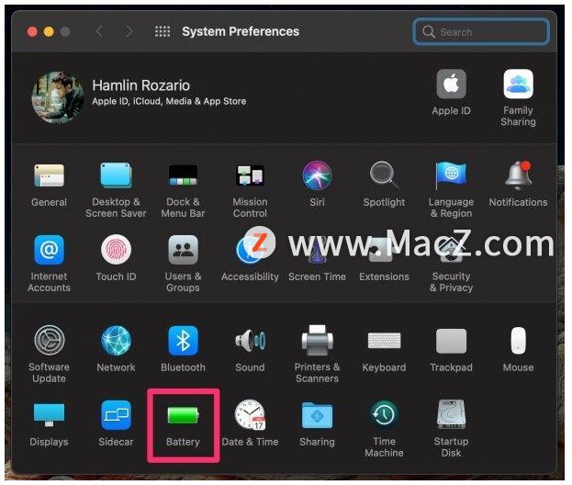Open Security & Privacy preferences label
The width and height of the screenshot is (572, 485).
coord(451,282)
